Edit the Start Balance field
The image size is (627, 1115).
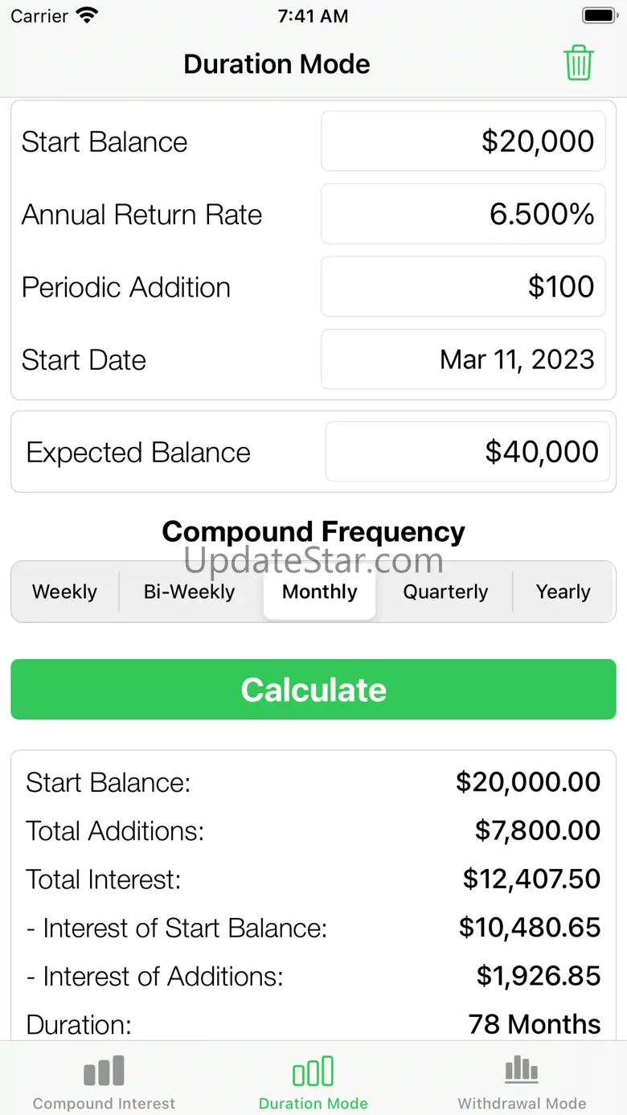coord(463,141)
